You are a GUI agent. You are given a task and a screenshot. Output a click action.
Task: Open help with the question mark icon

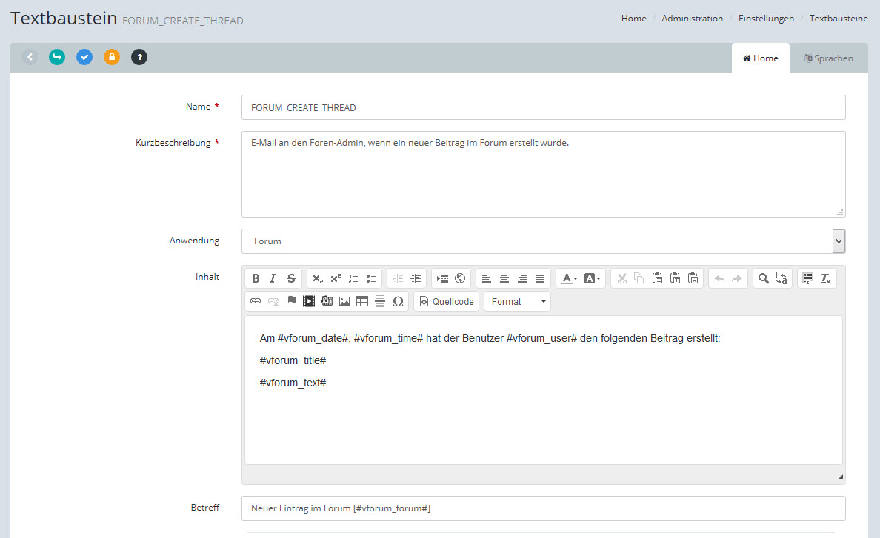tap(139, 57)
